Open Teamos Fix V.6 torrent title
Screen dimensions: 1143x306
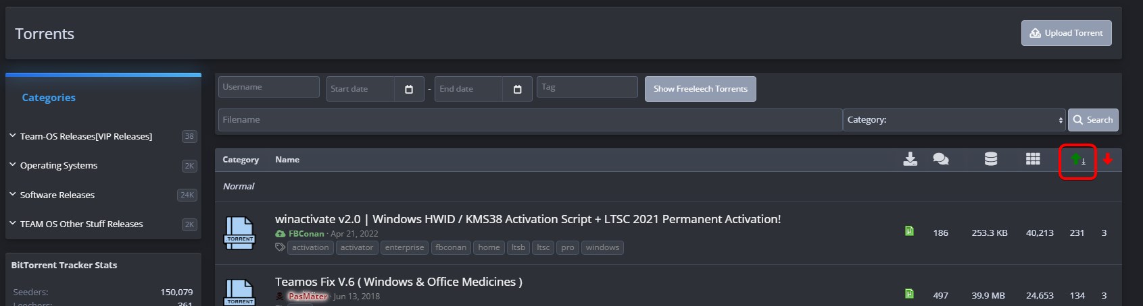pos(399,282)
